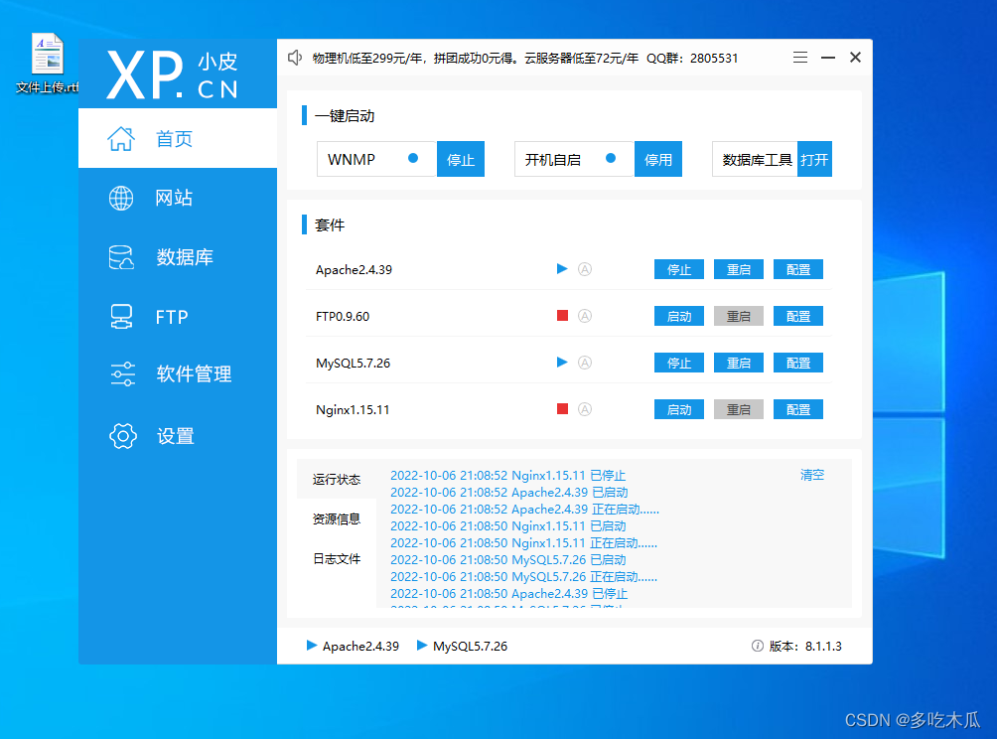The image size is (997, 739).
Task: Open the 开机自启 selector box
Action: pos(574,159)
